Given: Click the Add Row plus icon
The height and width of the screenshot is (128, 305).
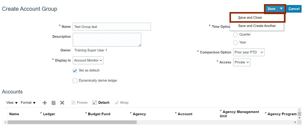Looking at the screenshot, I should tap(45, 103).
